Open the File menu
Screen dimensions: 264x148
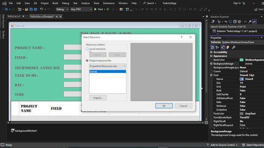click(x=11, y=3)
